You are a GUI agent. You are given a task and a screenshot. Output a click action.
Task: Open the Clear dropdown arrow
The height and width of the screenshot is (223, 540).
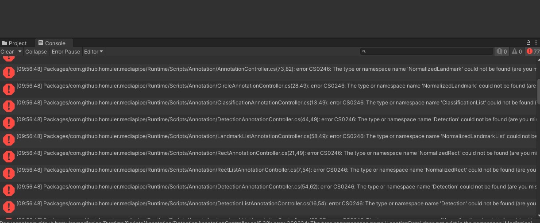19,52
